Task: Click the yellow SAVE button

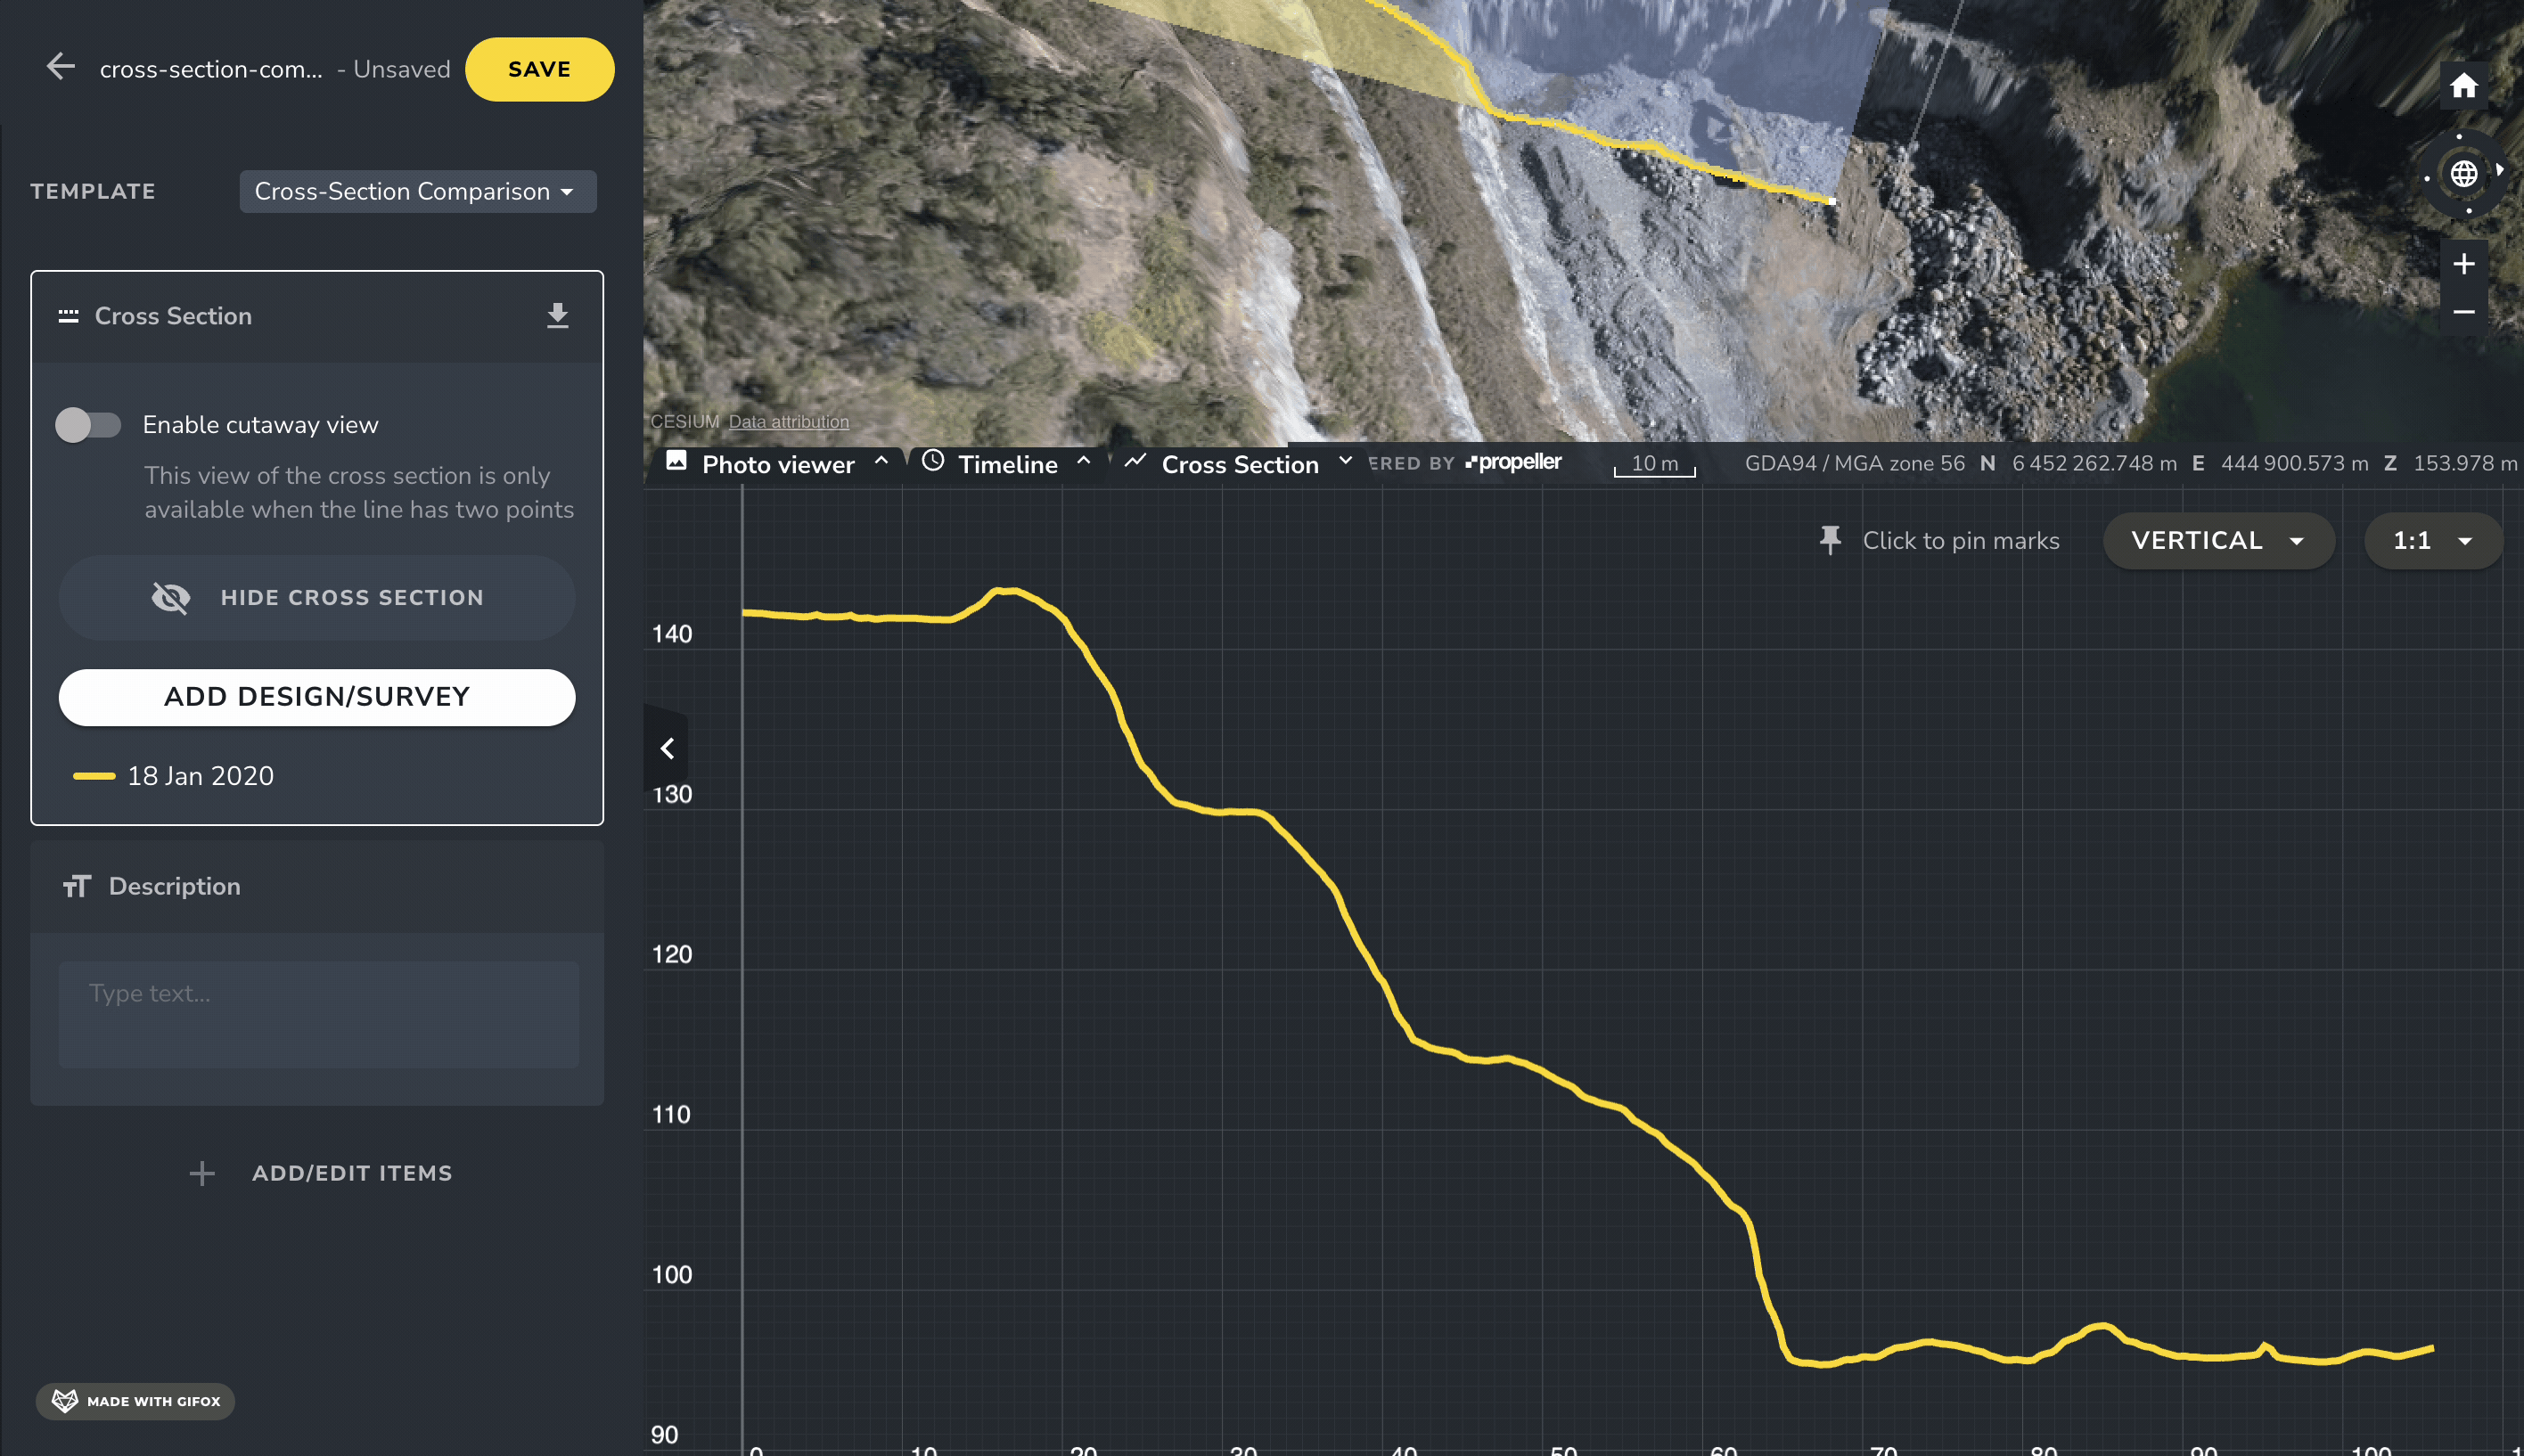Action: tap(539, 69)
